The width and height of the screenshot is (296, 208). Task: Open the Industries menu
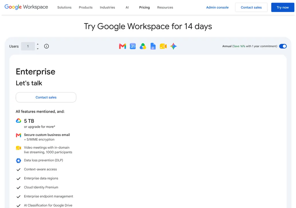click(107, 7)
